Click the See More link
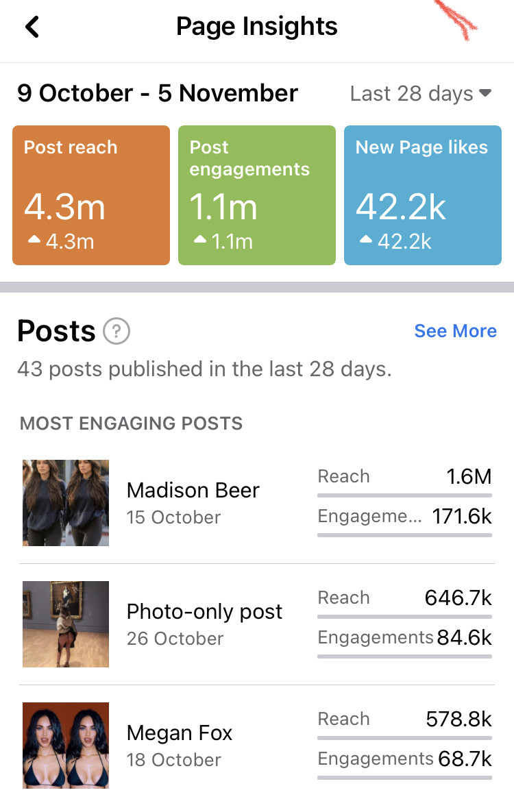Viewport: 514px width, 799px height. tap(455, 331)
